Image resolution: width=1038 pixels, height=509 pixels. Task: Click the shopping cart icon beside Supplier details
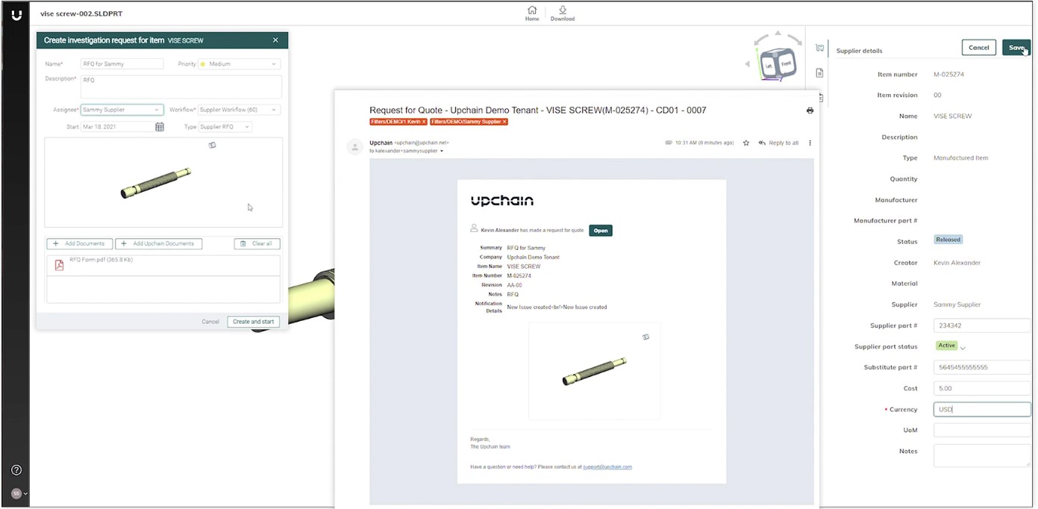coord(819,49)
